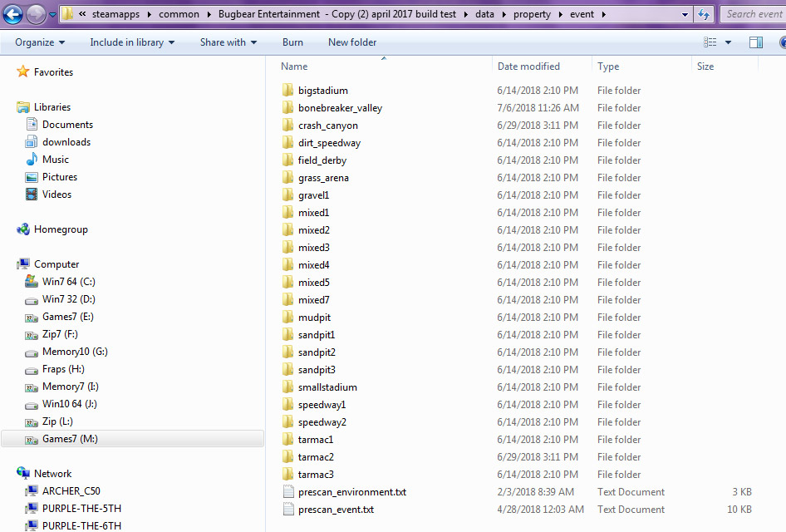The width and height of the screenshot is (786, 532).
Task: Click the New folder button
Action: (352, 42)
